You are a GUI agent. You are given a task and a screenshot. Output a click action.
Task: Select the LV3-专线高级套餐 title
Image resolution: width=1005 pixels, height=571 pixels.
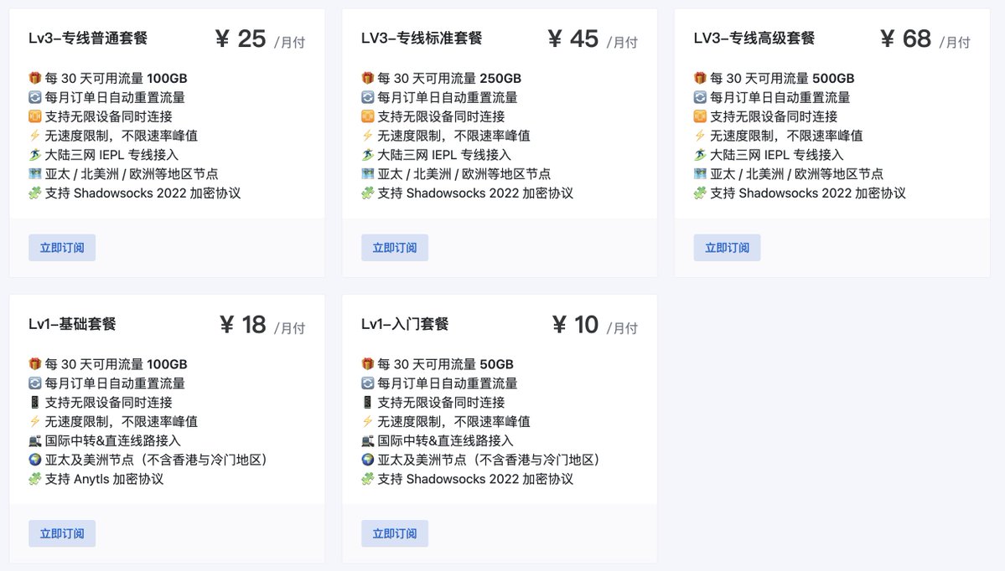click(754, 39)
